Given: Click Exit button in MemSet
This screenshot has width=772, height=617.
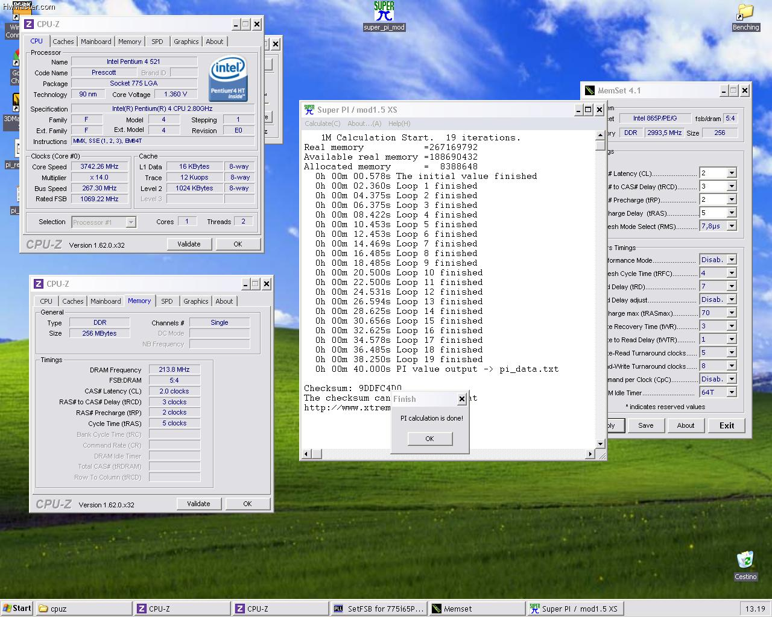Looking at the screenshot, I should 727,425.
